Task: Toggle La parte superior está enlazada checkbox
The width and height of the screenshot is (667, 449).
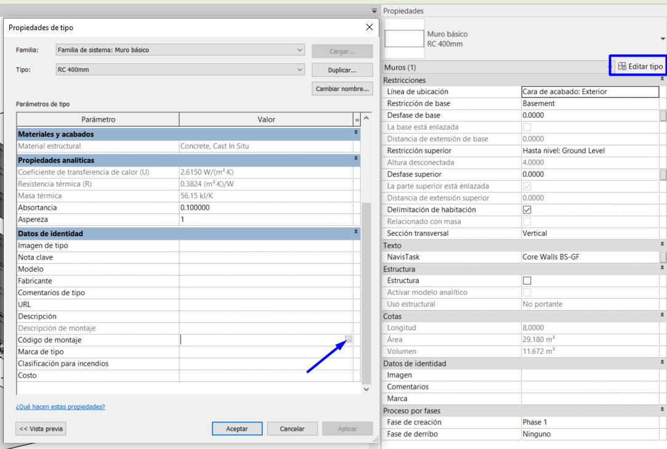Action: 527,186
